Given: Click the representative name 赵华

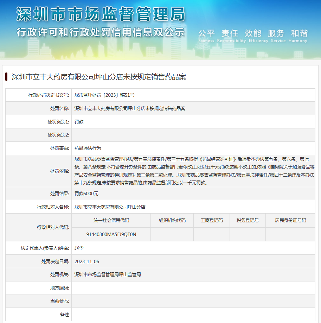Looking at the screenshot, I should [79, 248].
